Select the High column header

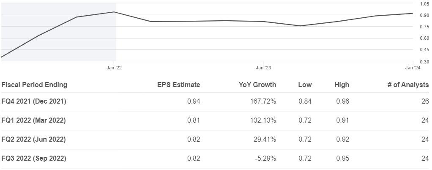[342, 85]
